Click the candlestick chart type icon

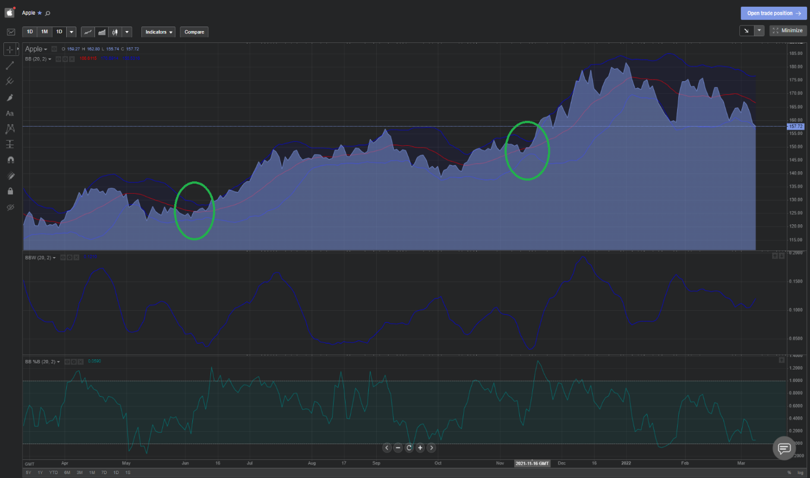coord(115,32)
